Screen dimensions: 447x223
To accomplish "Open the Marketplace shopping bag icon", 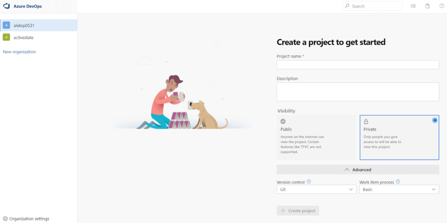I will point(427,6).
